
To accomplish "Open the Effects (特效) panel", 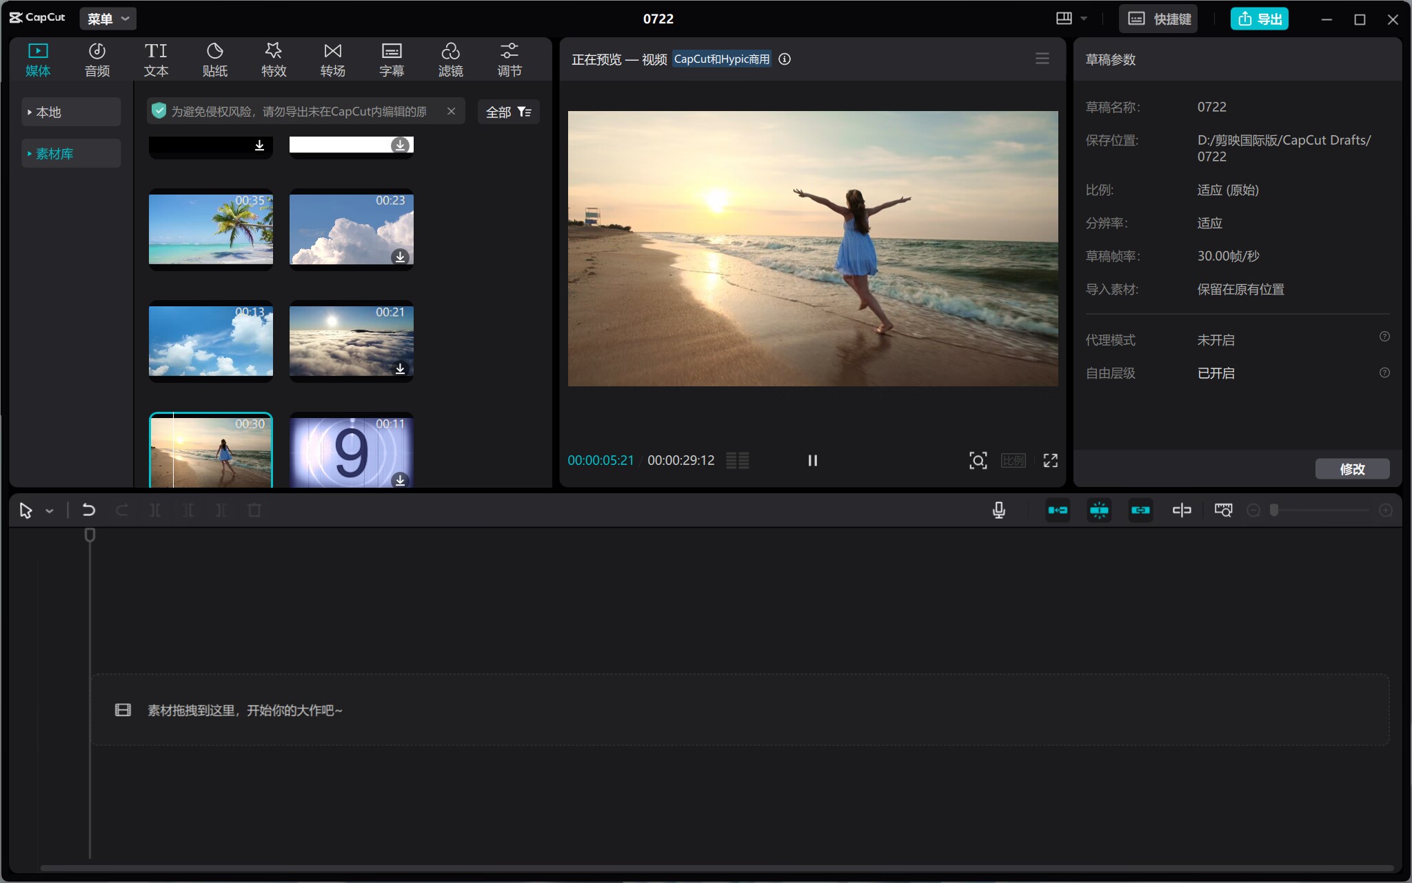I will [274, 59].
